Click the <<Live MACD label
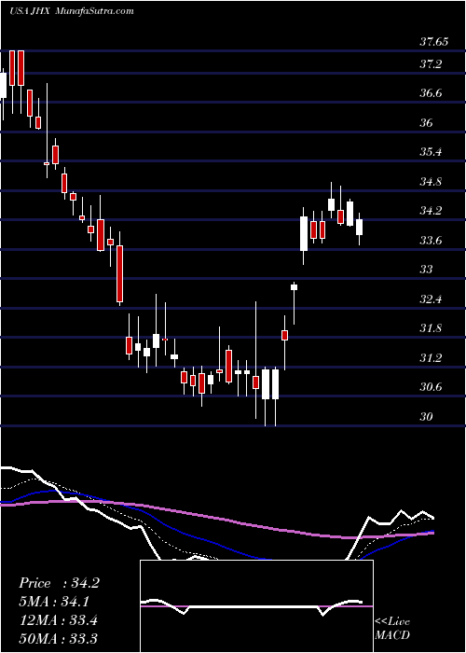 pos(392,628)
